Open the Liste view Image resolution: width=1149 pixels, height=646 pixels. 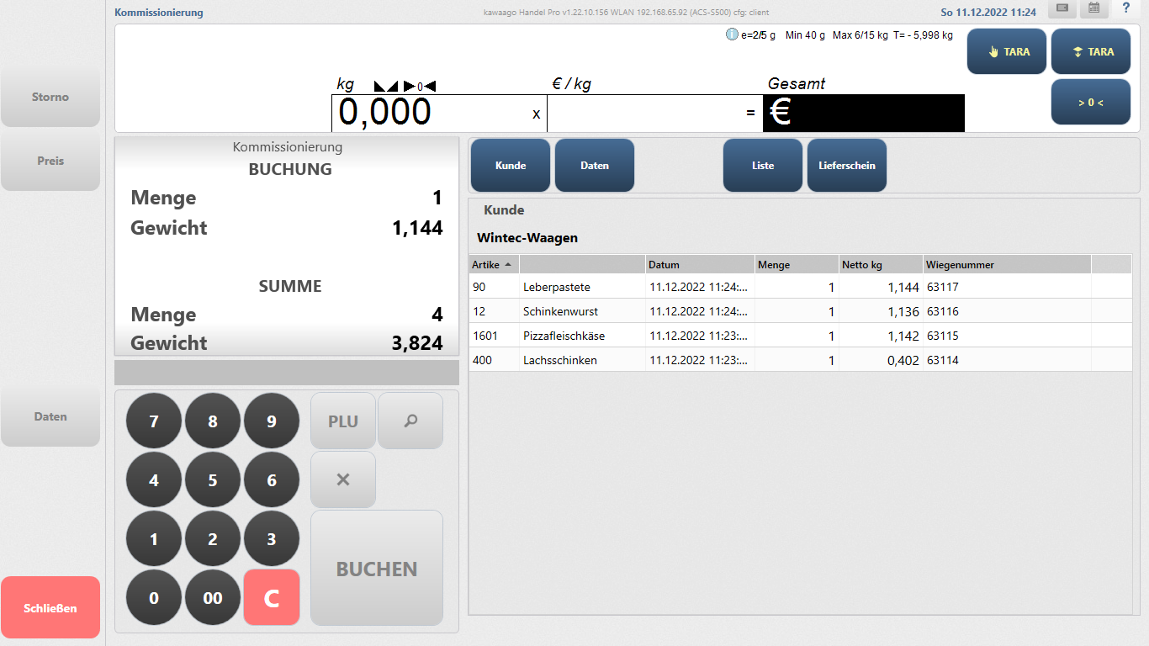click(x=762, y=166)
